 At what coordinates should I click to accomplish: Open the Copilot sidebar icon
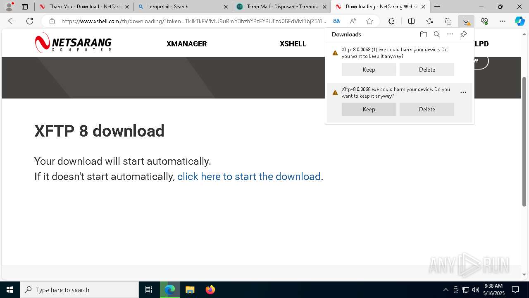click(x=519, y=21)
